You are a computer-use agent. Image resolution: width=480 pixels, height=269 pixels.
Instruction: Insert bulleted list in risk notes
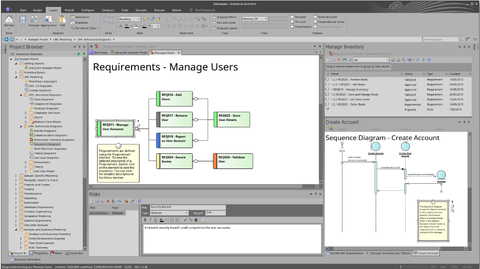point(172,220)
